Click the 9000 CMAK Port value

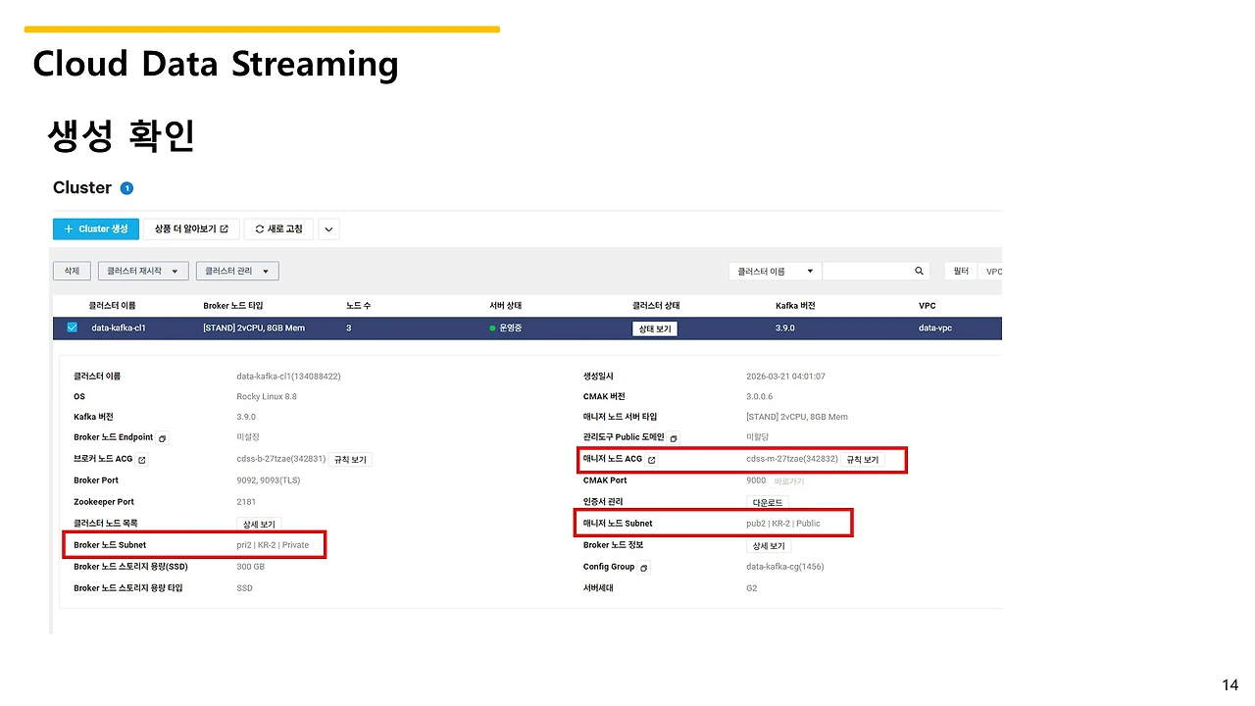click(x=757, y=480)
